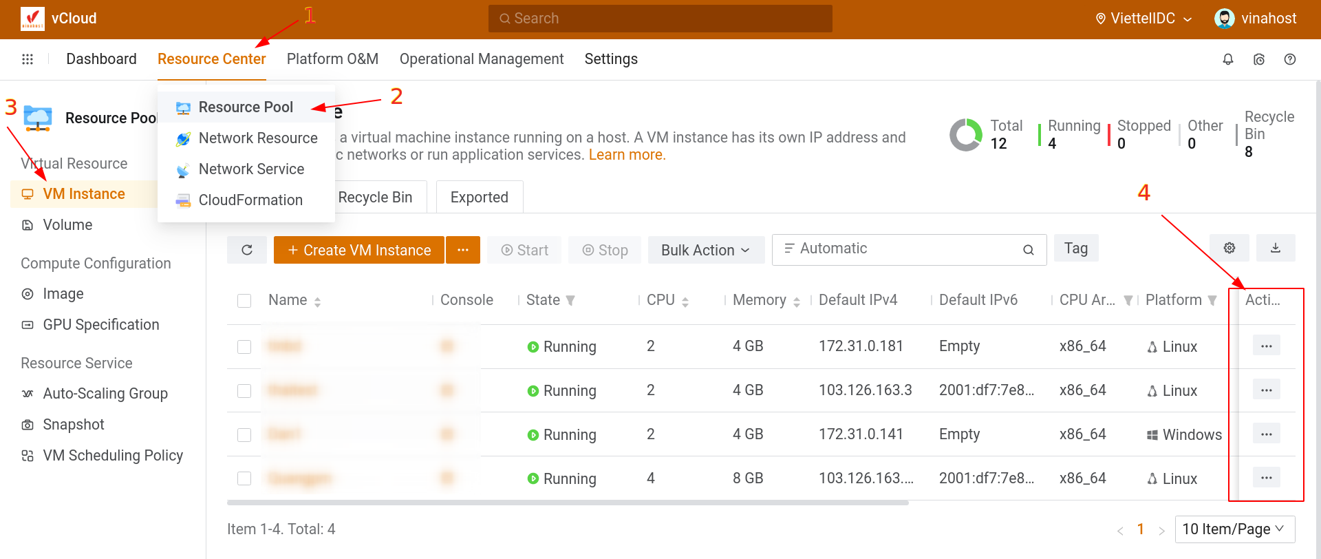
Task: Expand the Bulk Action dropdown
Action: click(x=705, y=250)
